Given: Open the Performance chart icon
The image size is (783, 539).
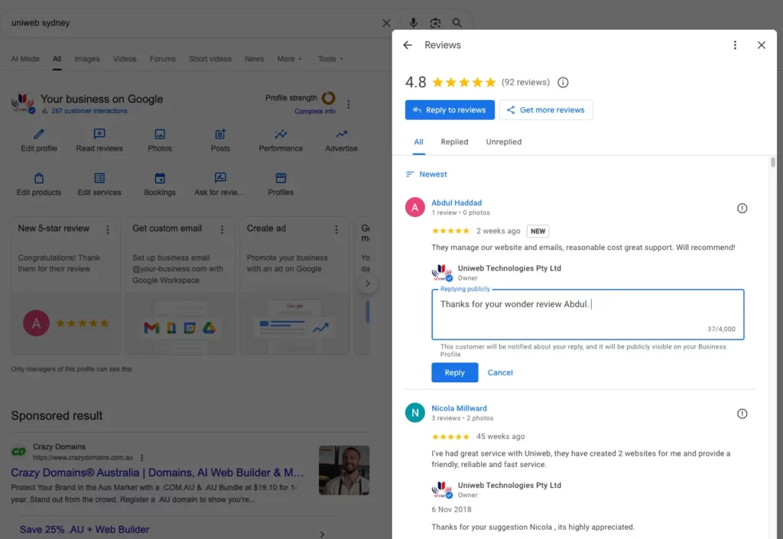Looking at the screenshot, I should pyautogui.click(x=281, y=135).
